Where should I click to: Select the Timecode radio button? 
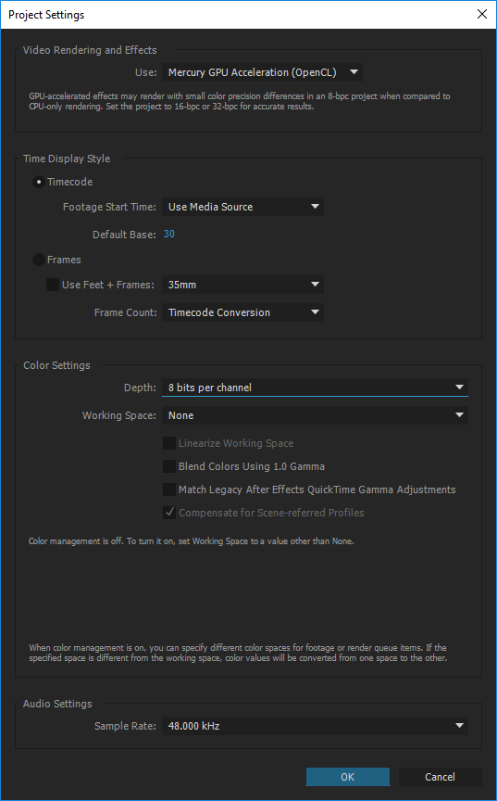click(39, 182)
